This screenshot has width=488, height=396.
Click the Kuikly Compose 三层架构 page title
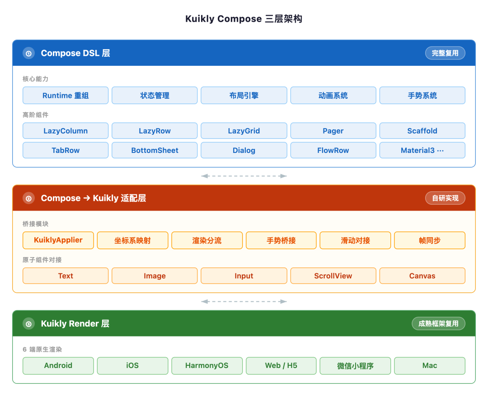click(x=244, y=18)
